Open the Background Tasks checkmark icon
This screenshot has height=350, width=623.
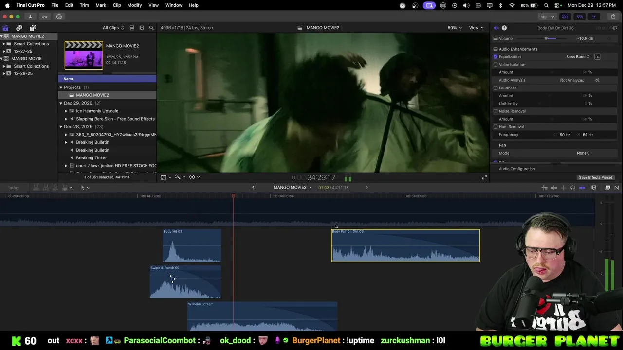click(x=59, y=17)
